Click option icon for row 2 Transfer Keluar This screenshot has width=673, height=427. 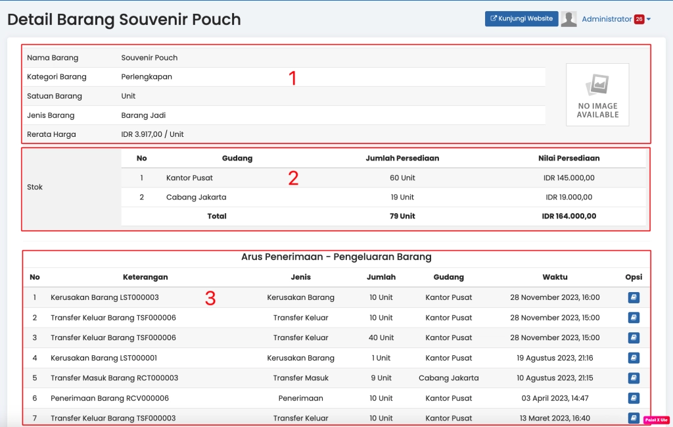pos(634,318)
